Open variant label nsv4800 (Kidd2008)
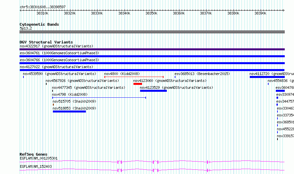 [122, 74]
